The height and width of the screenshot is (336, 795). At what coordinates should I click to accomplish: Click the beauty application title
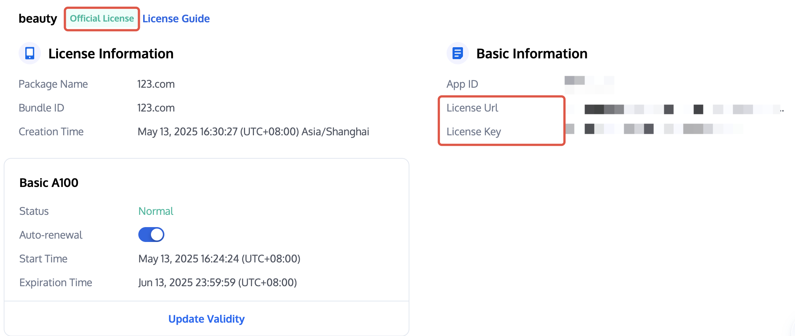pos(38,19)
